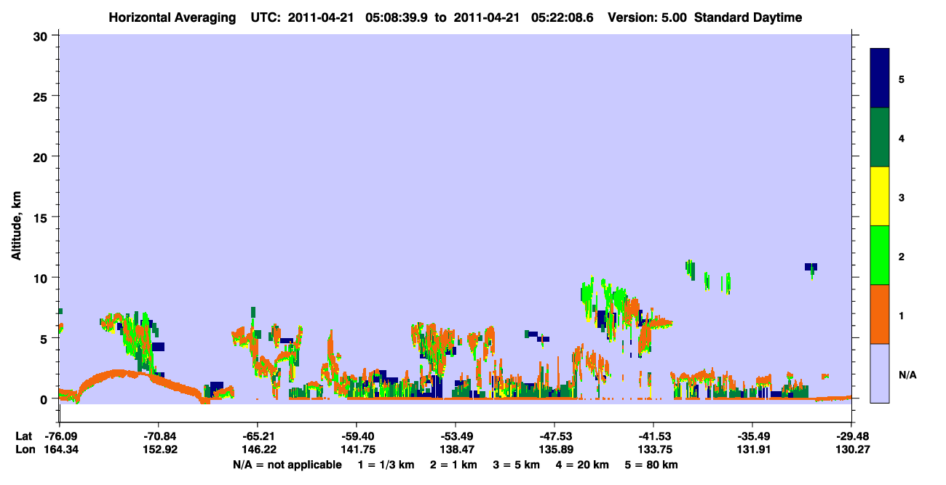Click longitude value 133.75
946x485 pixels.
tap(653, 449)
